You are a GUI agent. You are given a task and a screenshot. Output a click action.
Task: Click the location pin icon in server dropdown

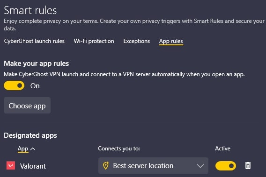click(106, 166)
